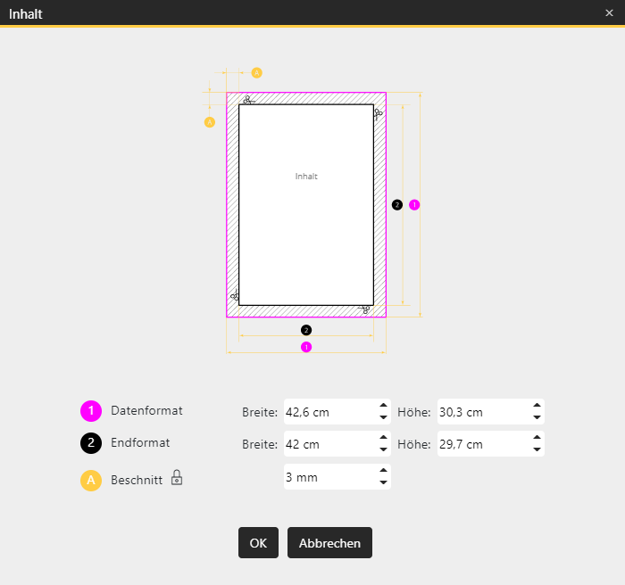The width and height of the screenshot is (625, 585).
Task: Close the Inhalt dialog window
Action: 609,13
